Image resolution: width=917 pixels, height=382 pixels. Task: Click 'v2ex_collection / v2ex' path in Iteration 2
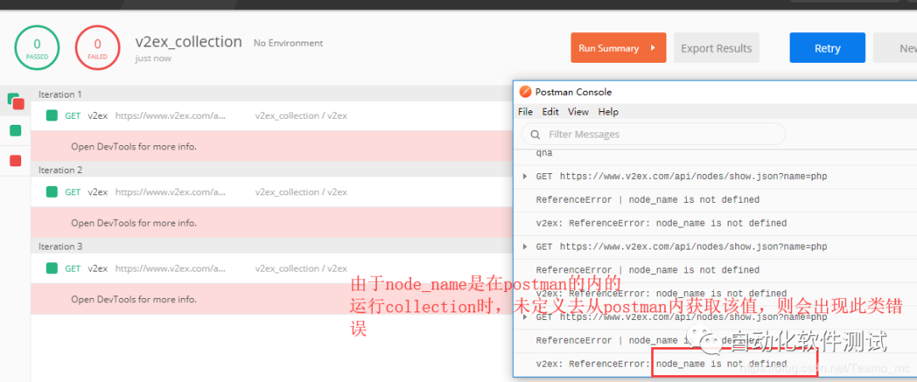click(301, 192)
